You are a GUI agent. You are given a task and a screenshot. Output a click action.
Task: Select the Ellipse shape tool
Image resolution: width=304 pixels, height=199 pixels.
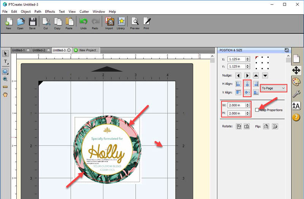(x=5, y=71)
